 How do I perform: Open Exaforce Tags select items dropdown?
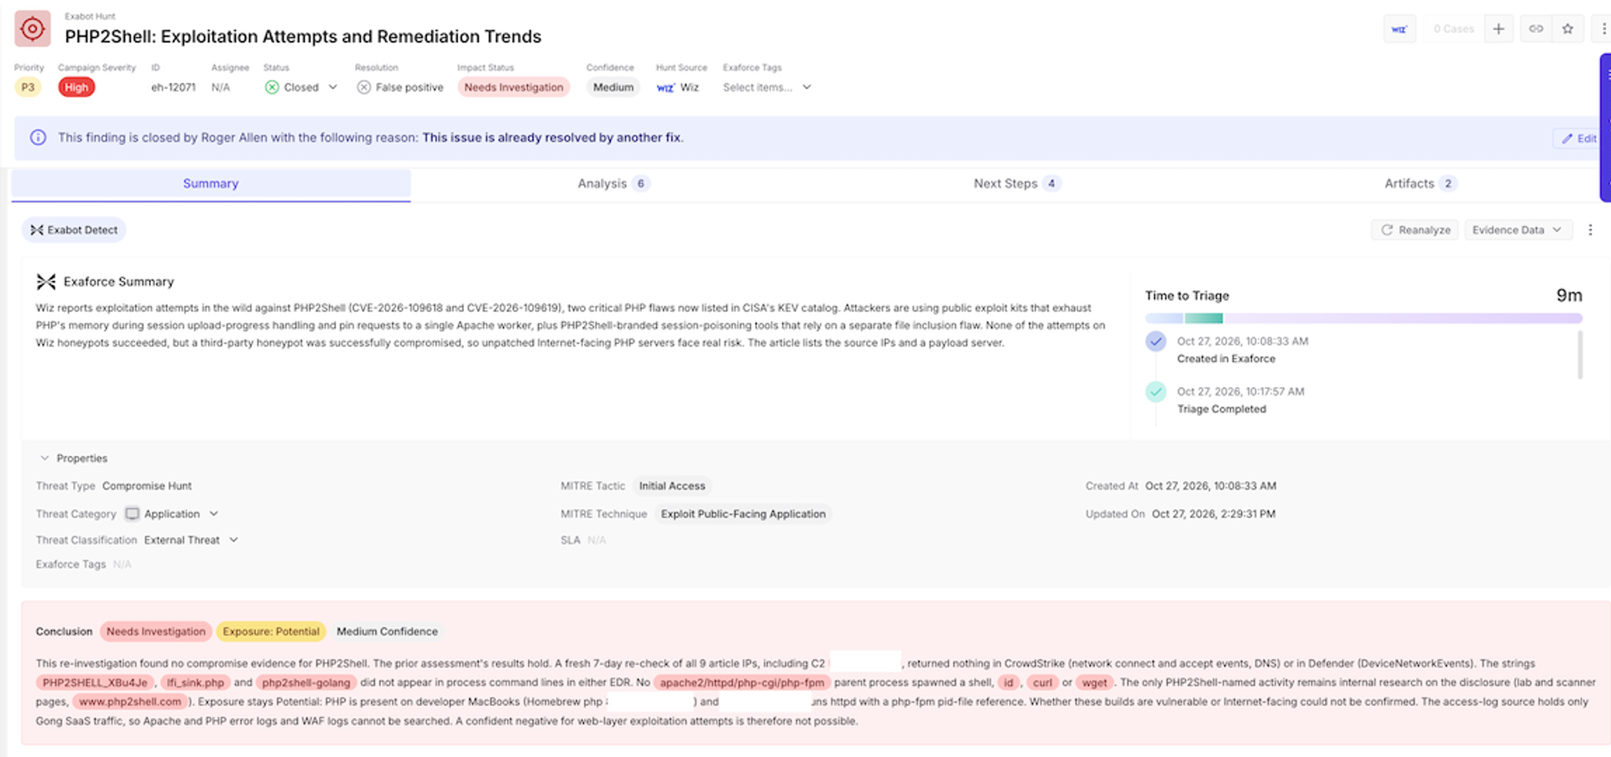[767, 87]
